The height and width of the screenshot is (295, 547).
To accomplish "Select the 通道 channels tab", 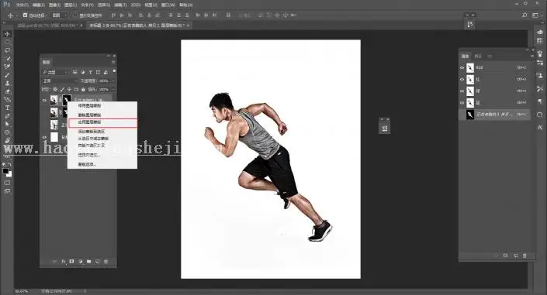I will click(x=466, y=56).
